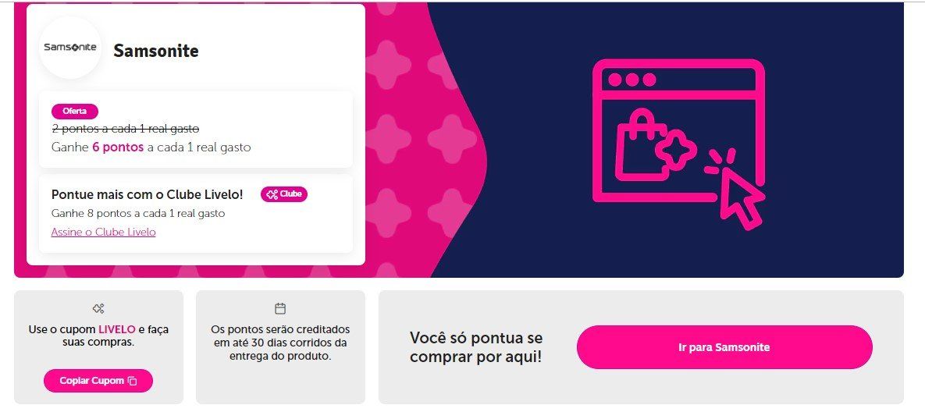Image resolution: width=925 pixels, height=412 pixels.
Task: Click the sparkle icon above the coupon text
Action: (98, 308)
